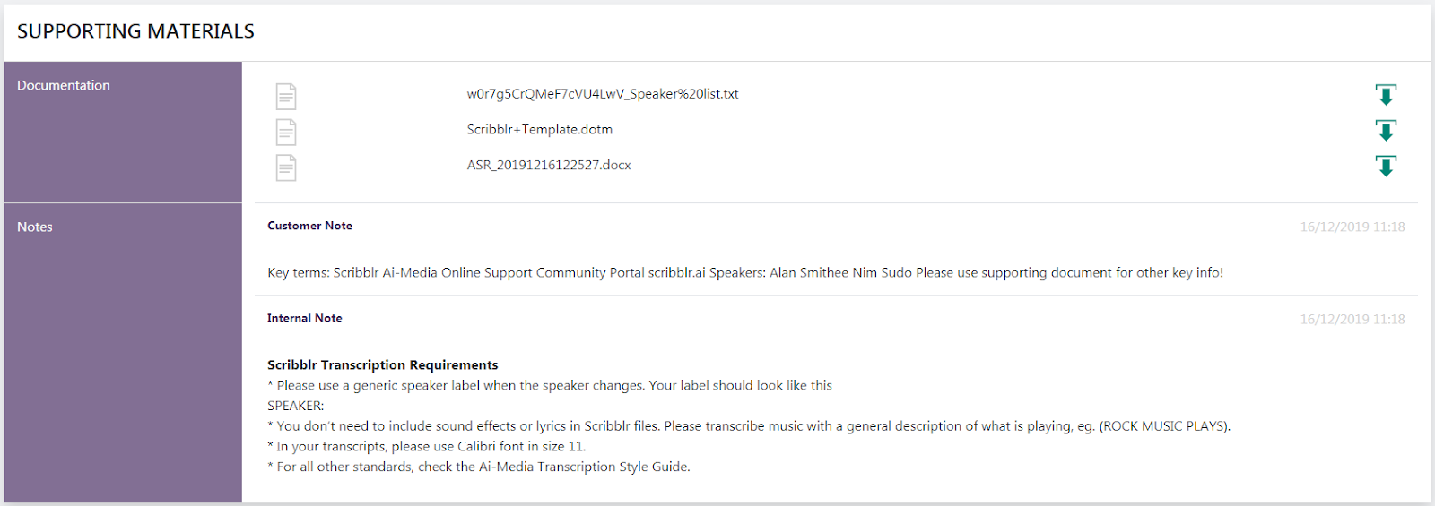This screenshot has height=506, width=1435.
Task: Click the document icon beside Scribblr+Template.dotm
Action: pos(286,132)
